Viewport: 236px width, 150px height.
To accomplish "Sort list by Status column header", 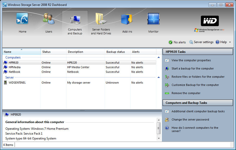I will 53,52.
